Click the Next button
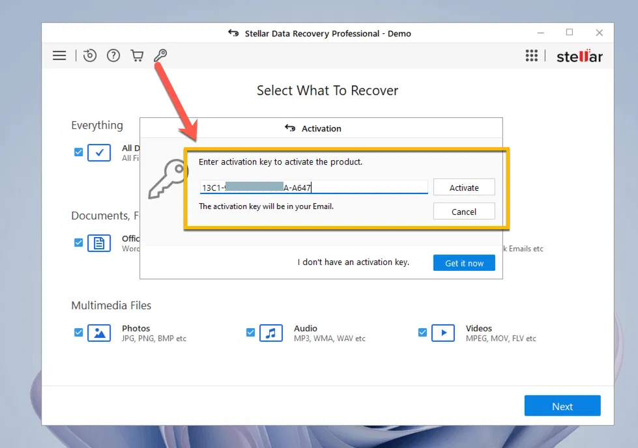Image resolution: width=638 pixels, height=448 pixels. coord(562,406)
